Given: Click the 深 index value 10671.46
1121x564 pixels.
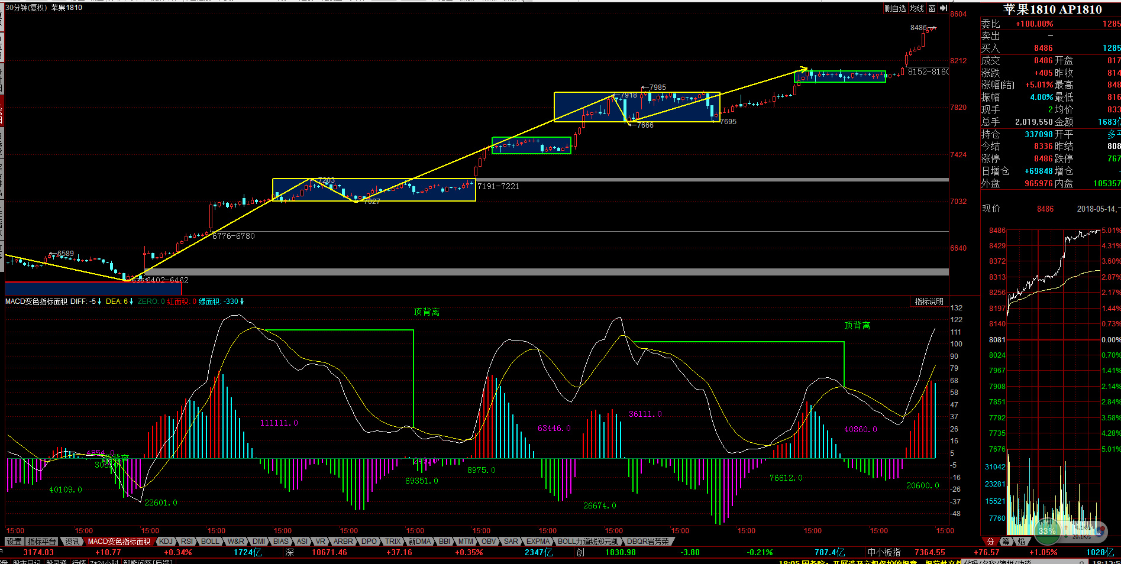Looking at the screenshot, I should (329, 553).
